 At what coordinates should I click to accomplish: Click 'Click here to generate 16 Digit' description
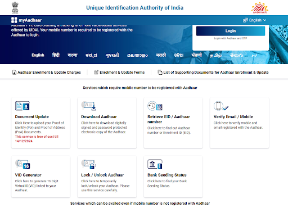click(37, 181)
